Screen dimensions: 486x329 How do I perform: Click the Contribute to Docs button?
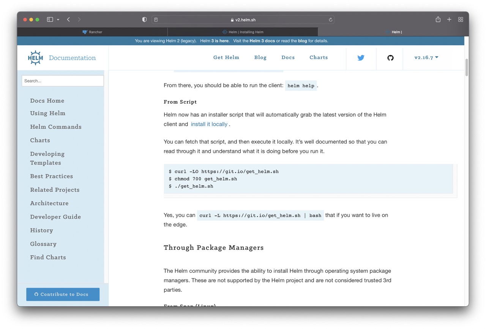click(63, 294)
